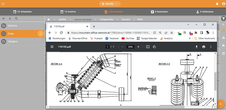Click the Sunset Gondola breadcrumb
Image resolution: width=226 pixels, height=110 pixels.
click(x=83, y=19)
